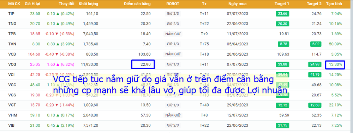Click VCG volume 11,930,00
This screenshot has height=133, width=353.
(89, 64)
